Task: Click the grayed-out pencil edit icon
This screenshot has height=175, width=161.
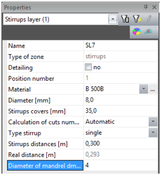Action: 149,19
